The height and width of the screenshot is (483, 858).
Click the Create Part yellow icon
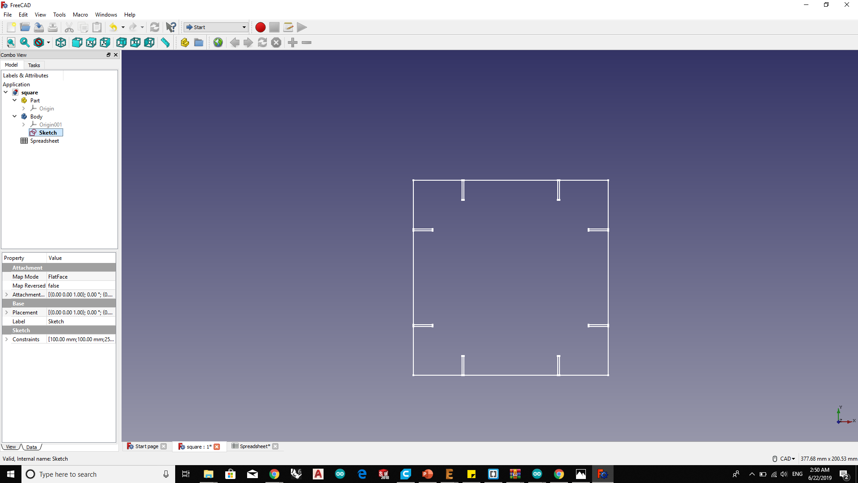tap(185, 42)
